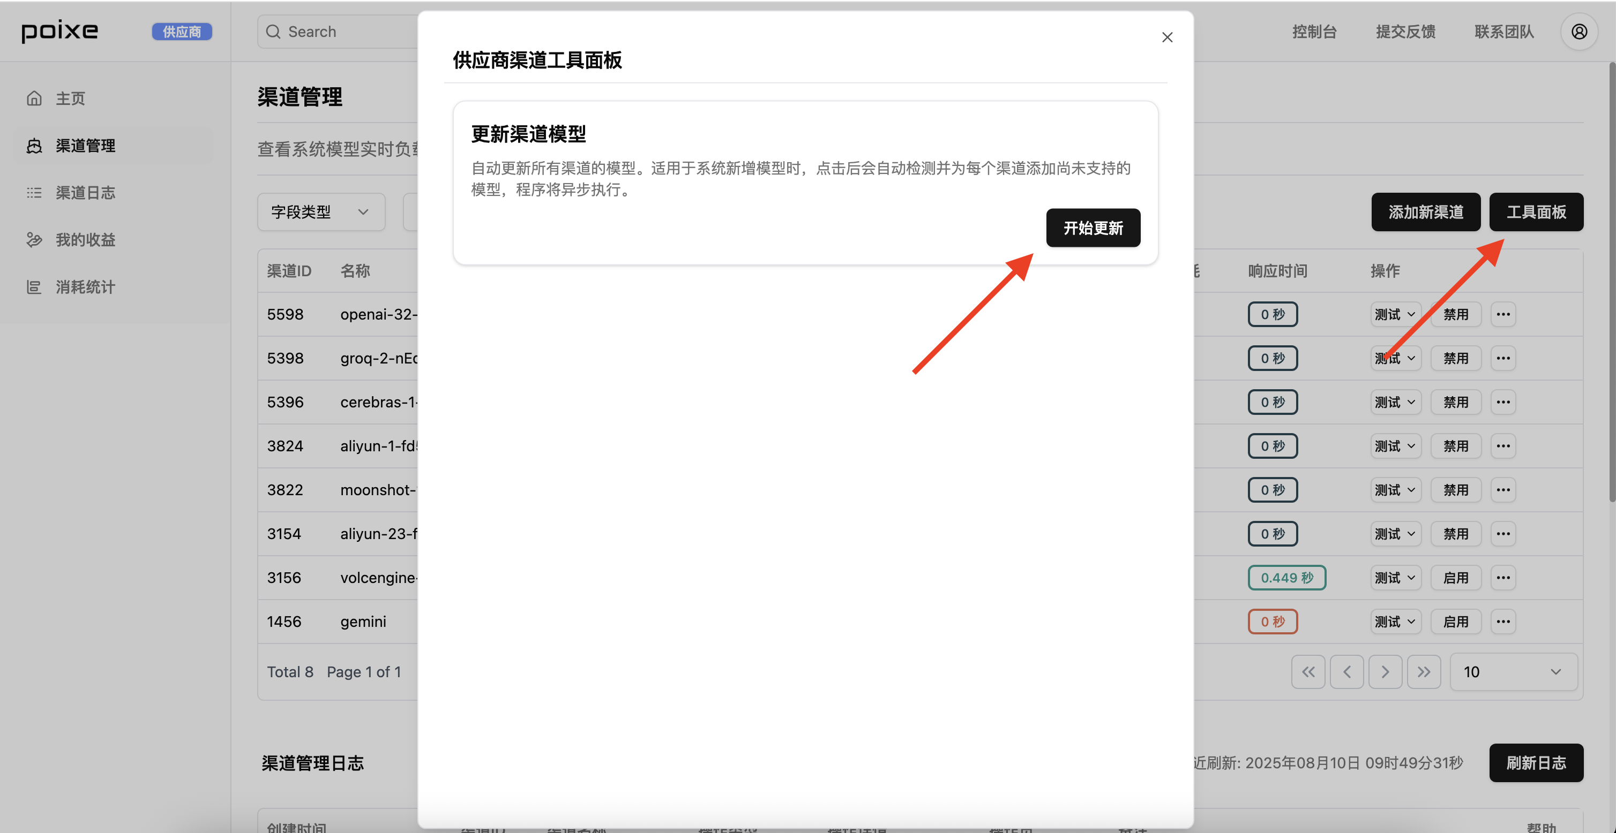1616x833 pixels.
Task: Go to the last page arrow
Action: (1424, 672)
